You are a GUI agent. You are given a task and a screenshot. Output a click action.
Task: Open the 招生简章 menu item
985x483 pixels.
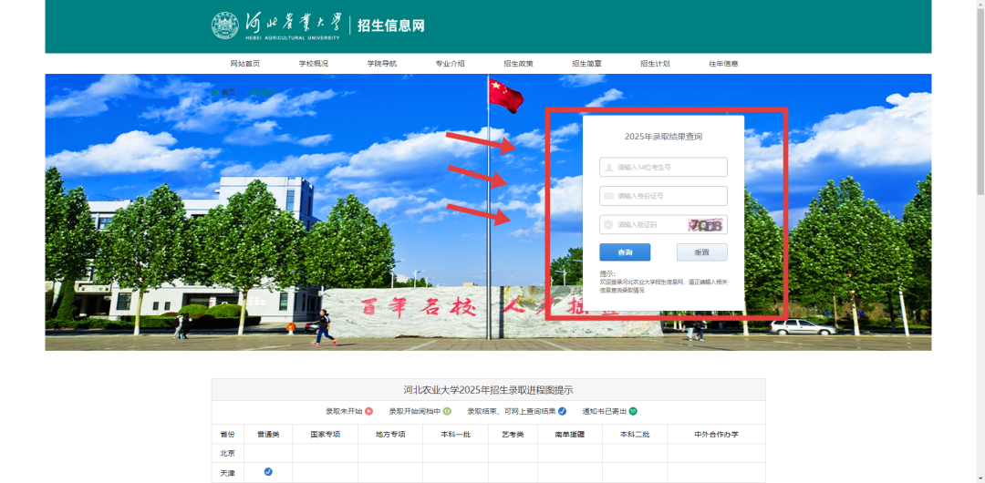tap(586, 64)
